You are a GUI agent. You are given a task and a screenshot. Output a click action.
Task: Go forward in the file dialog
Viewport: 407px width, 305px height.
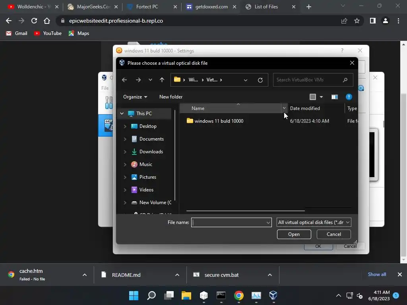coord(138,80)
